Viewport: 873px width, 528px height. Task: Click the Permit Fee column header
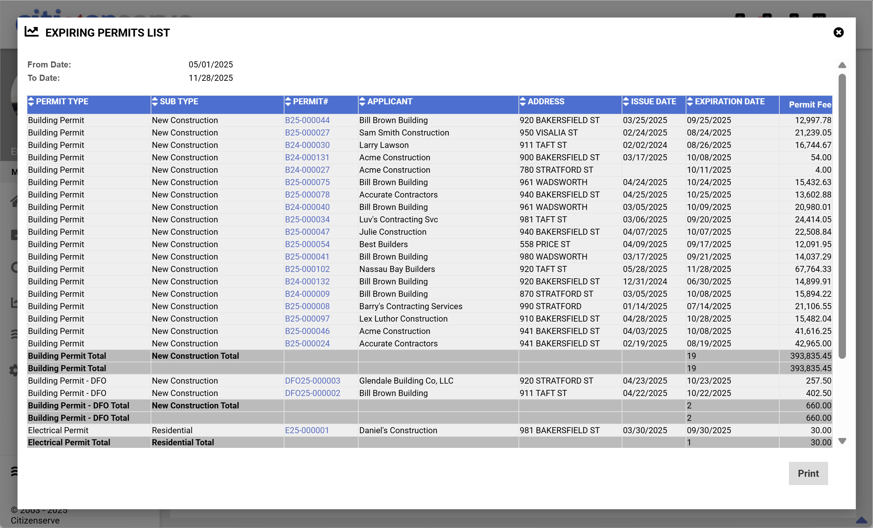[810, 105]
